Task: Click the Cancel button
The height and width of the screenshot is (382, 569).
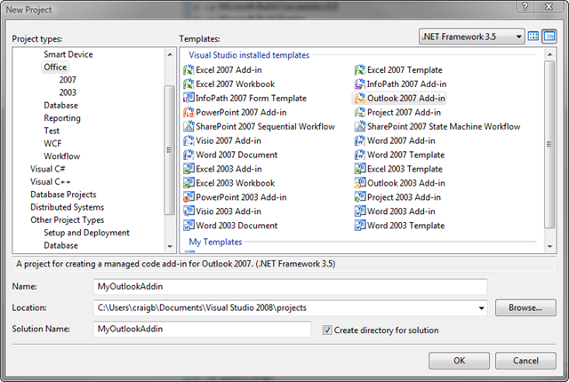Action: pyautogui.click(x=525, y=361)
